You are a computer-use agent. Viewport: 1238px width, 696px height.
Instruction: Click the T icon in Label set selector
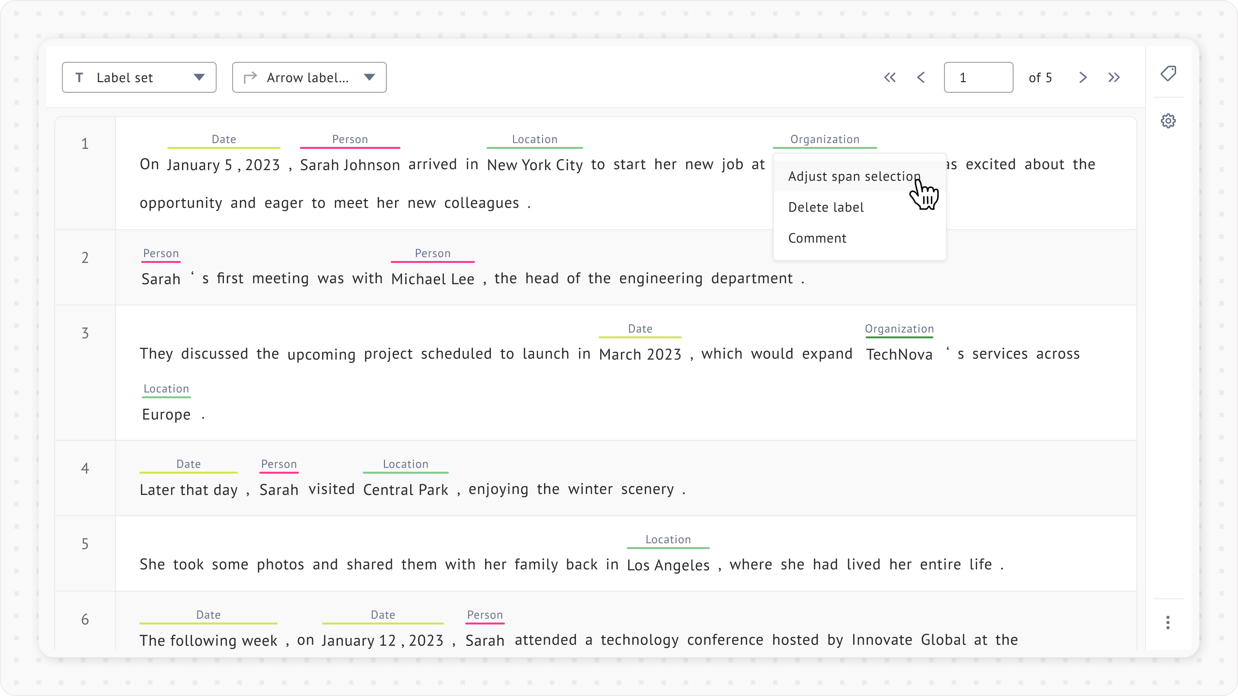80,77
